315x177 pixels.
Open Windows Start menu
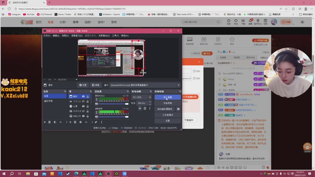pos(4,173)
